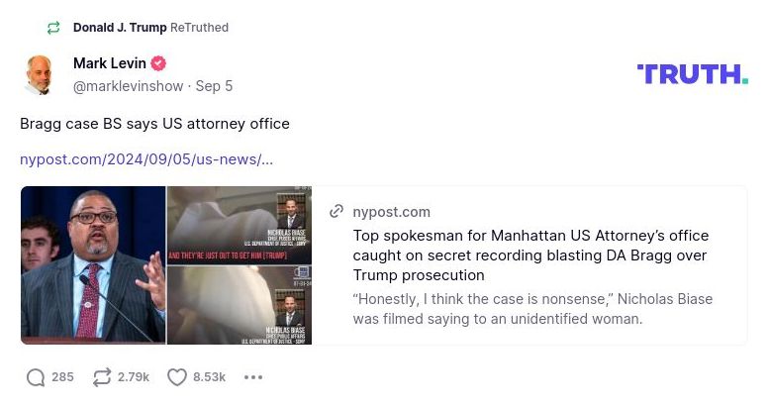
Task: Open the three-dot more options menu
Action: [253, 377]
